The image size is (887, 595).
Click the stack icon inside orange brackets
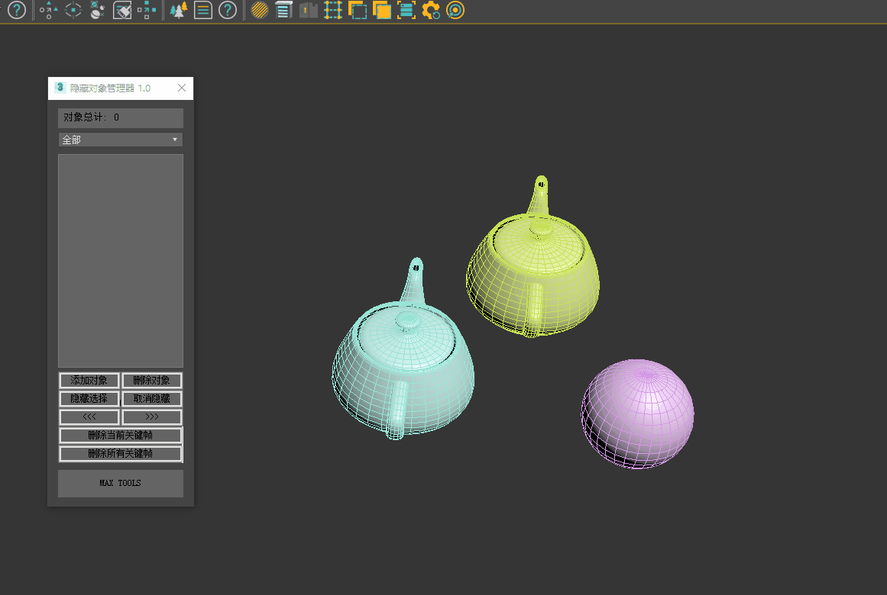406,11
